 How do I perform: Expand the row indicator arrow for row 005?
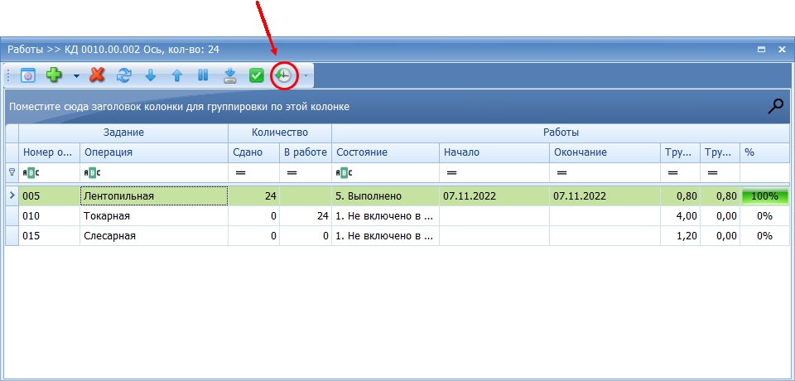click(x=12, y=195)
